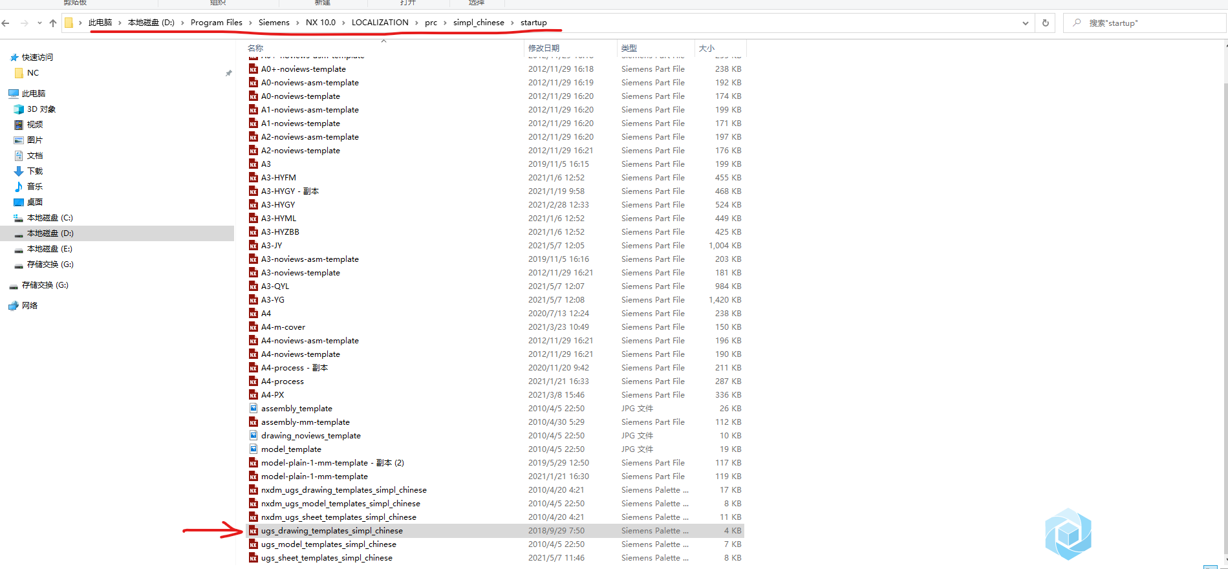Image resolution: width=1228 pixels, height=569 pixels.
Task: Open the address bar history dropdown
Action: click(x=1026, y=23)
